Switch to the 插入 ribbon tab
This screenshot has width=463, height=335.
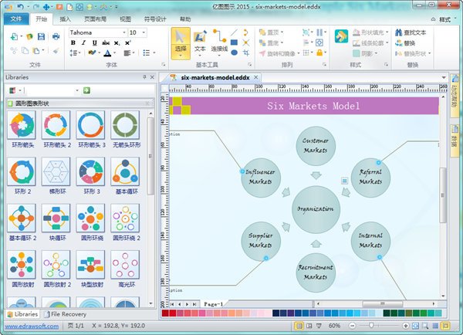(x=66, y=18)
